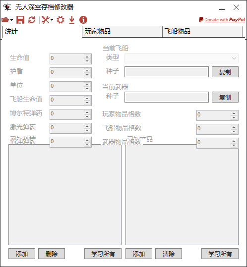Viewport: 247px width, 267px height.
Task: Open settings with the gear icon
Action: click(61, 20)
